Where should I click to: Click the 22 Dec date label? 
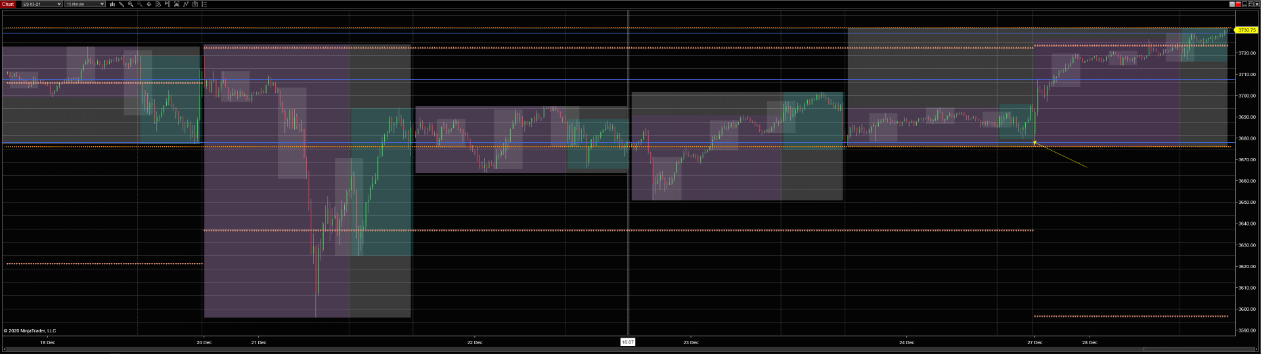point(475,342)
